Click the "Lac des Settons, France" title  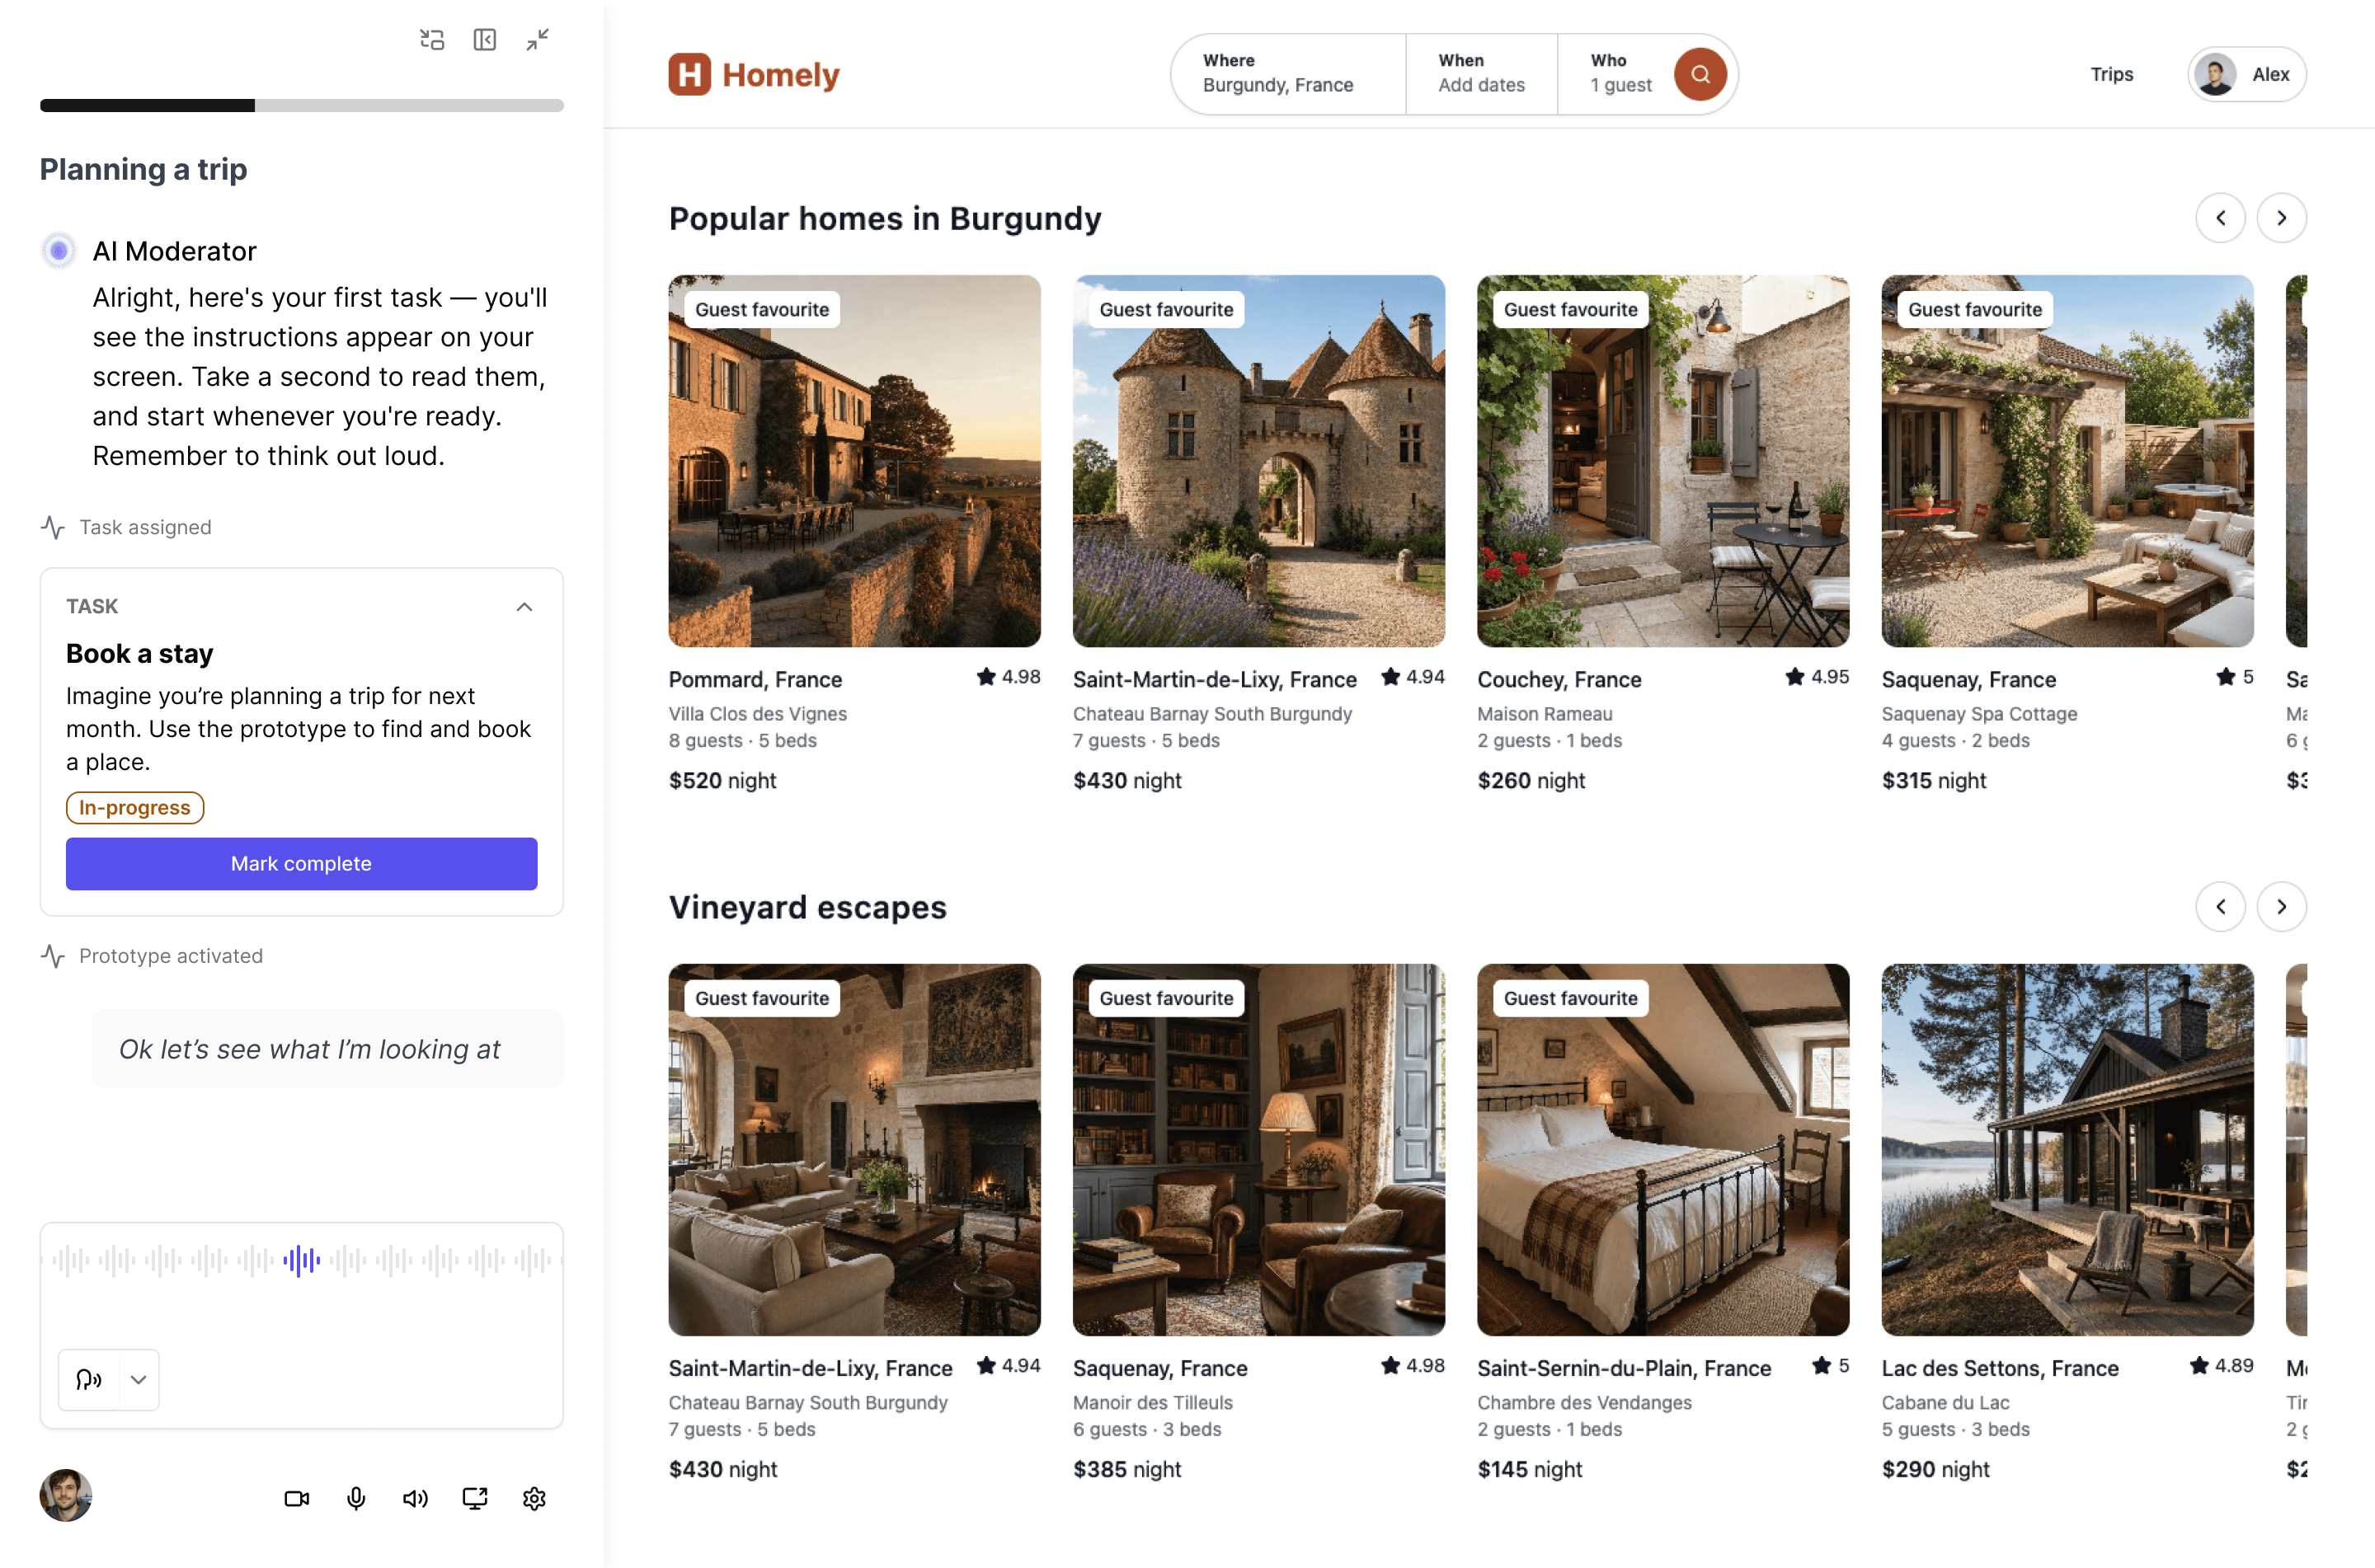[x=1999, y=1368]
